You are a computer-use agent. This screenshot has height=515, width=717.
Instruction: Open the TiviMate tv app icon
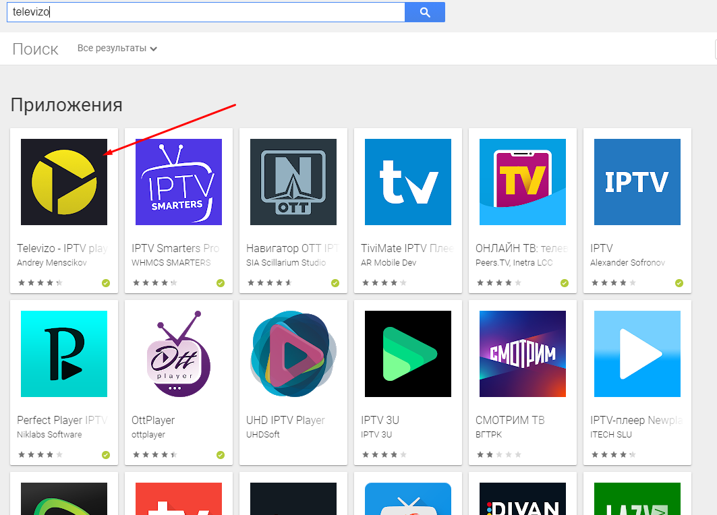point(408,182)
